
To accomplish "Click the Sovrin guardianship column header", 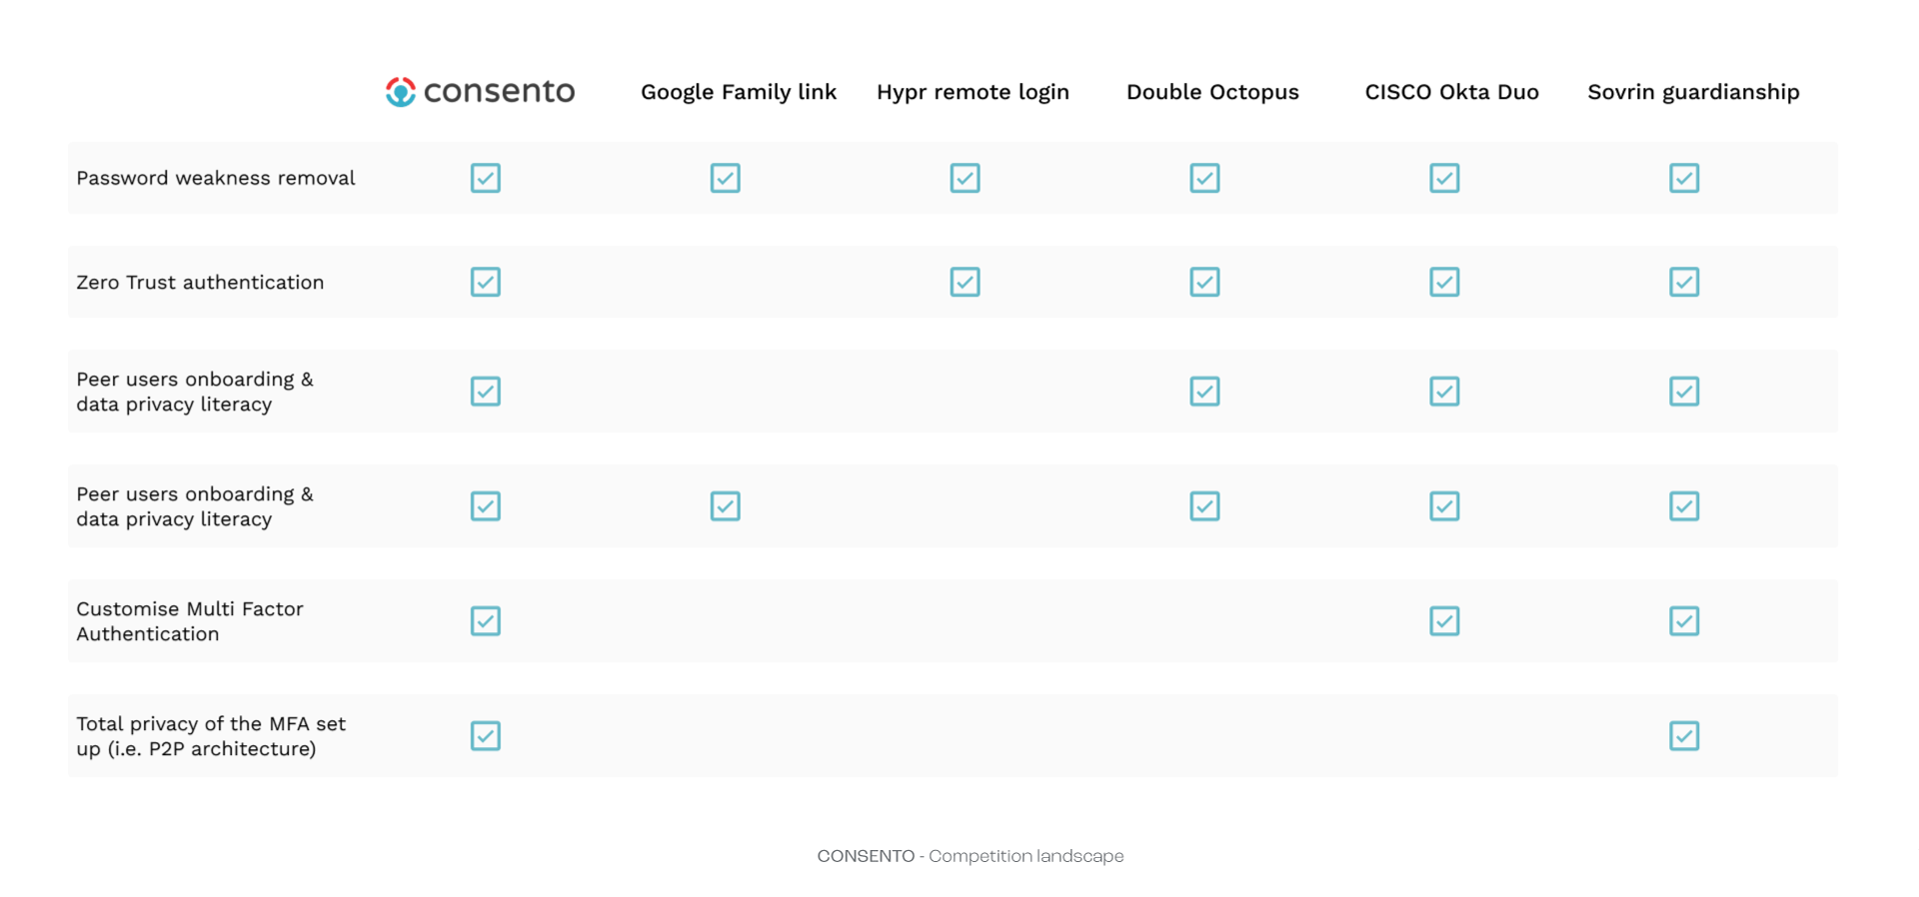I will (1693, 92).
